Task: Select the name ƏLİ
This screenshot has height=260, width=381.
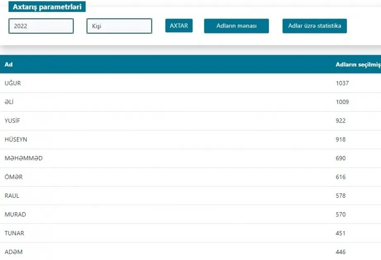Action: coord(9,102)
